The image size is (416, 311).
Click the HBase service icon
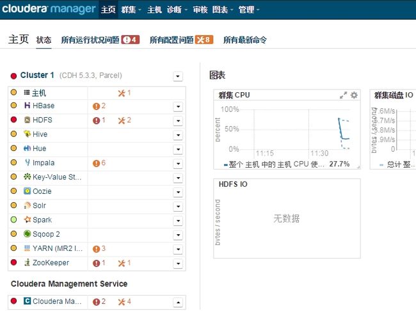point(27,106)
